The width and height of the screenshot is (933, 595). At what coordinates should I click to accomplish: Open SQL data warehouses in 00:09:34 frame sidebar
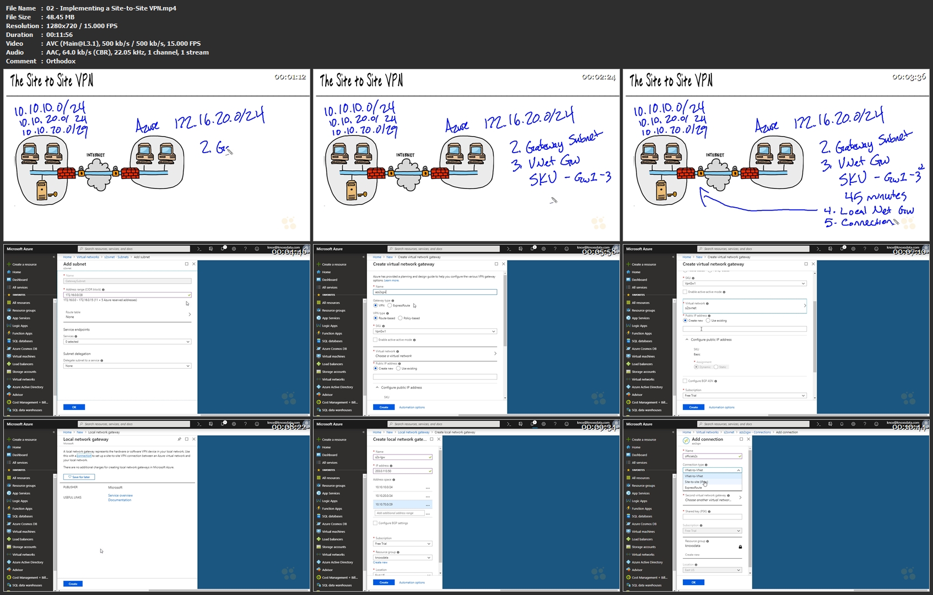point(334,586)
